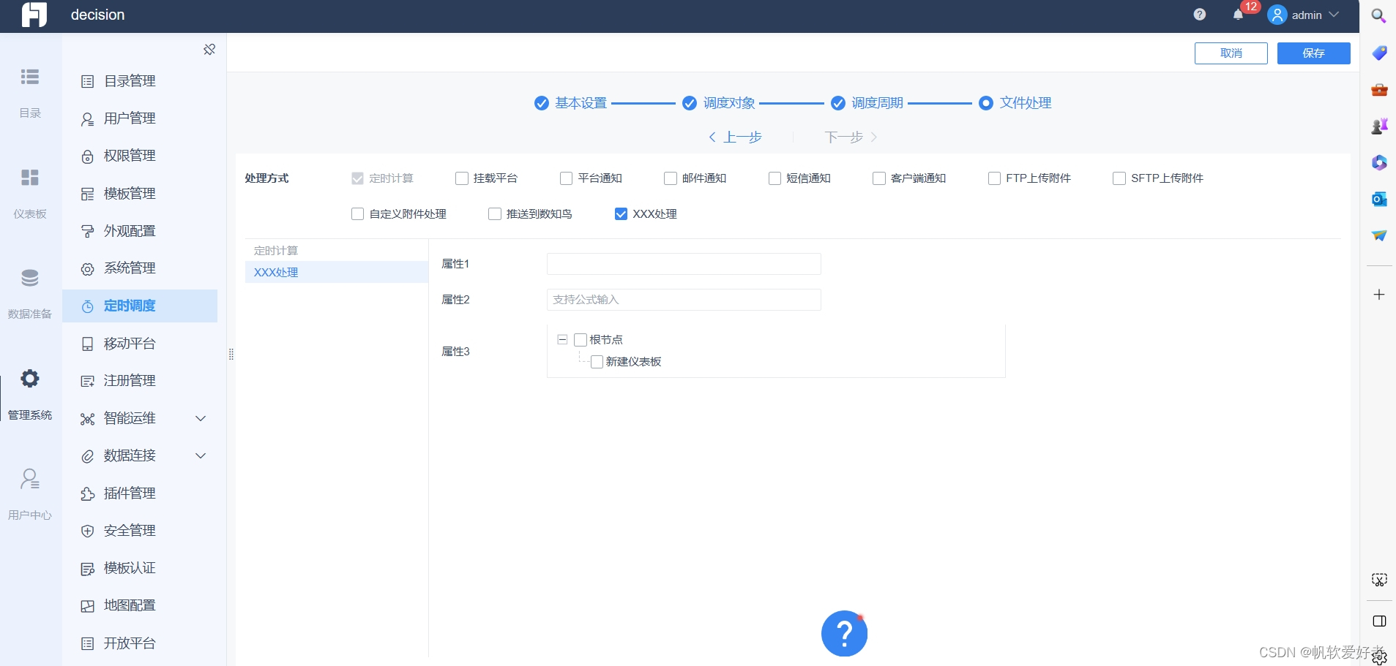The image size is (1396, 666).
Task: Click the chess piece games icon in browser sidebar
Action: tap(1379, 126)
